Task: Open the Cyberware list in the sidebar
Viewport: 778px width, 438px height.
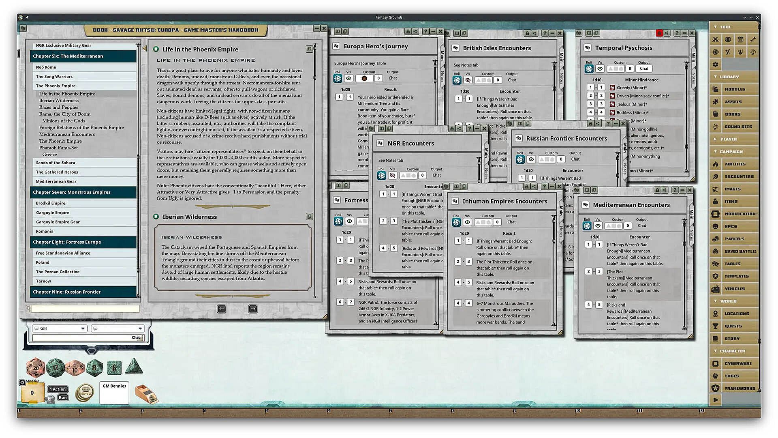Action: coord(734,363)
